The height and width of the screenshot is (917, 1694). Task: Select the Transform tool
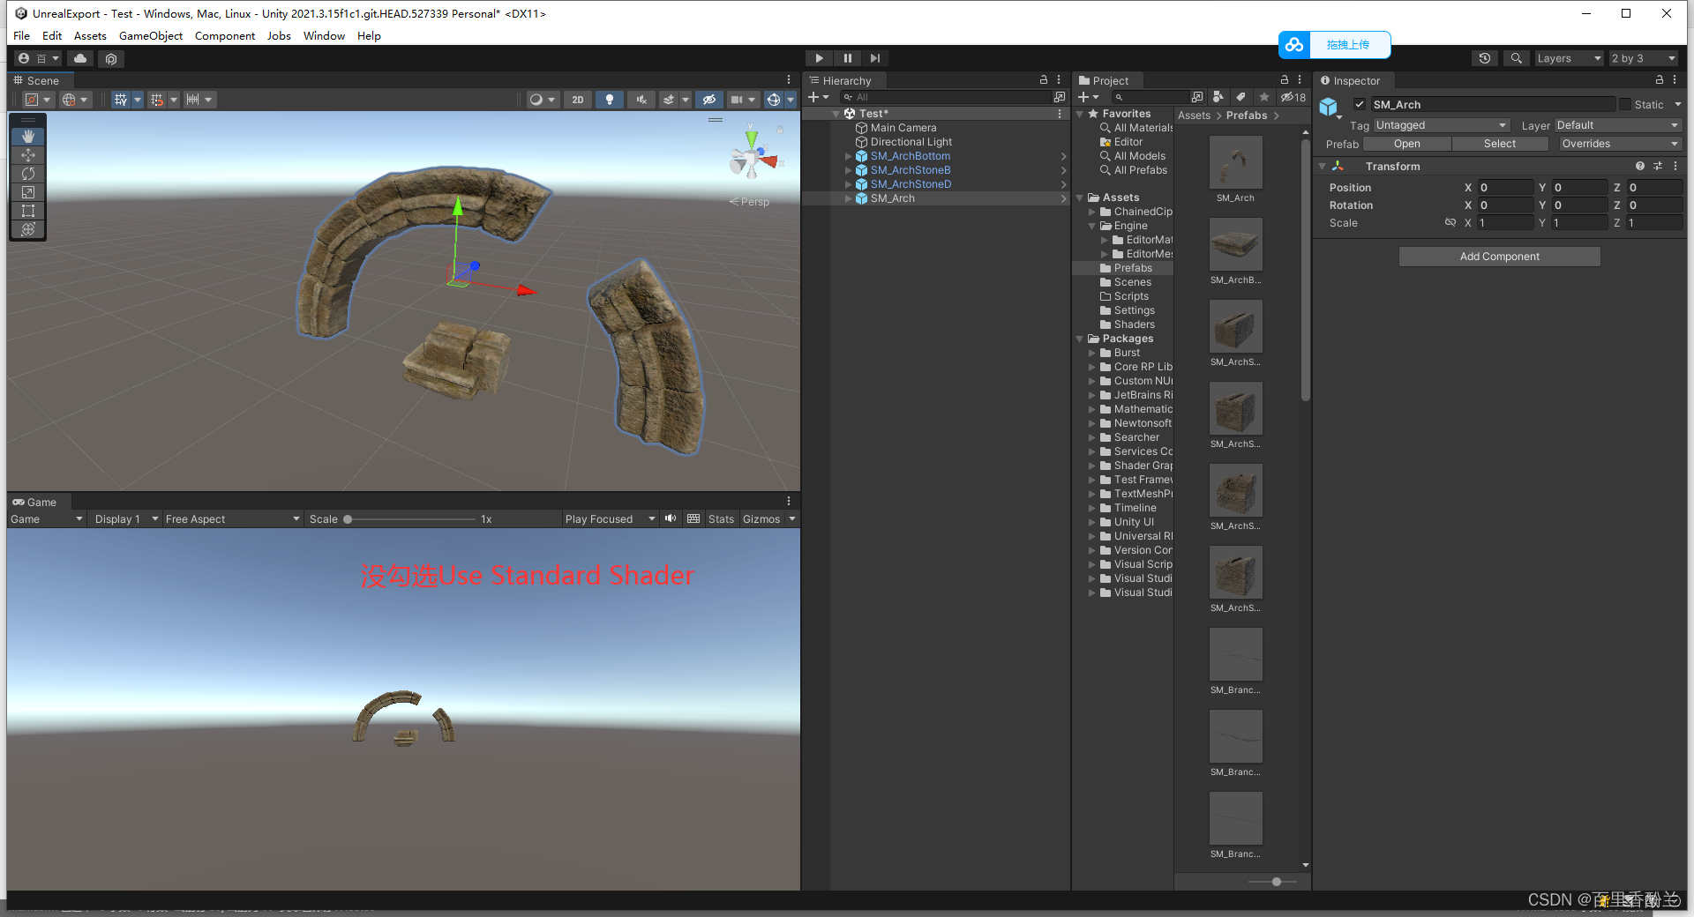28,229
